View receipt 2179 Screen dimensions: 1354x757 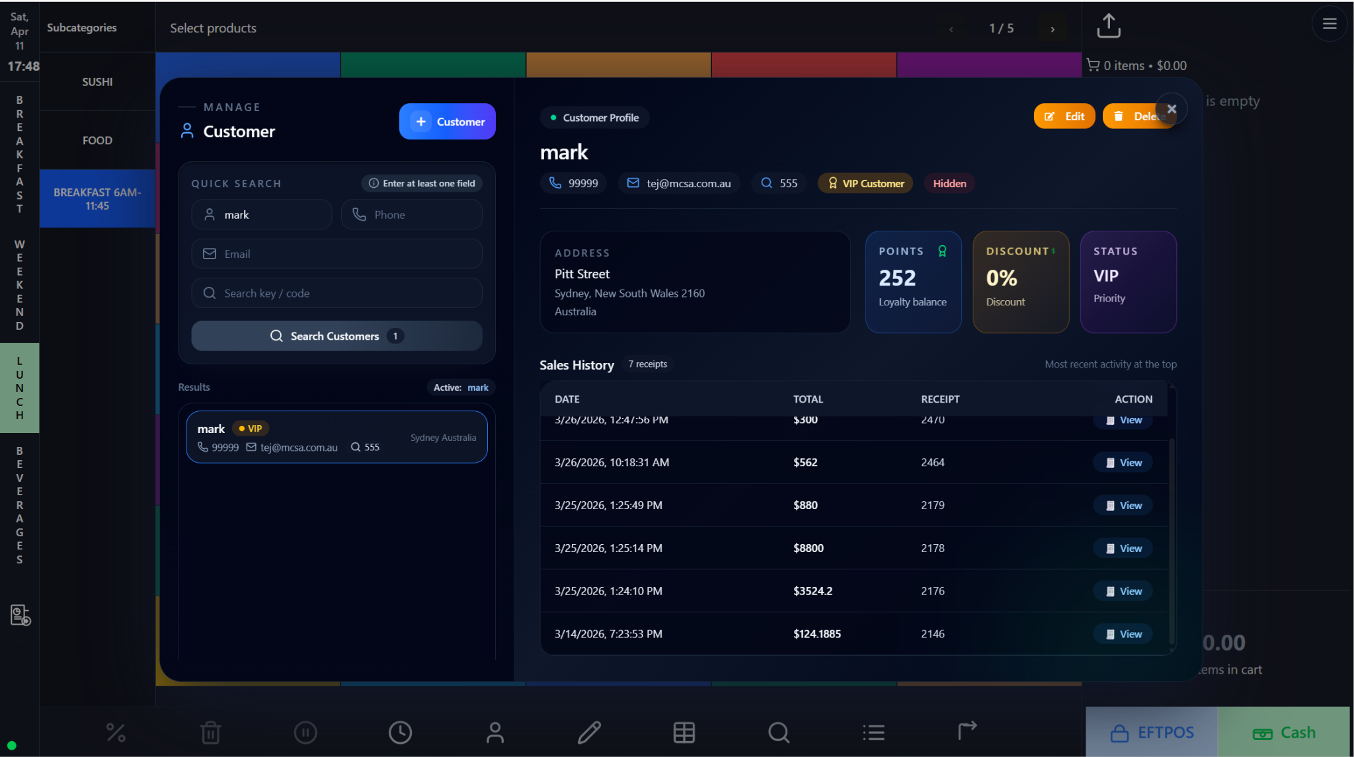click(1123, 505)
